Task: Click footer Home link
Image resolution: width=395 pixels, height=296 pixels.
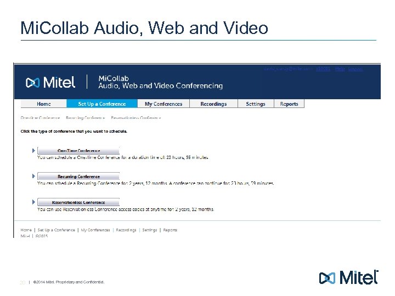Action: 26,230
